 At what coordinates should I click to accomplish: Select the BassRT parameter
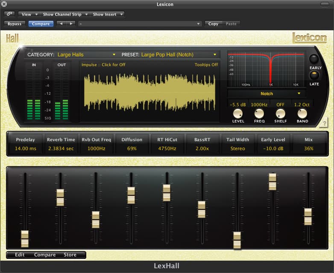click(x=202, y=144)
